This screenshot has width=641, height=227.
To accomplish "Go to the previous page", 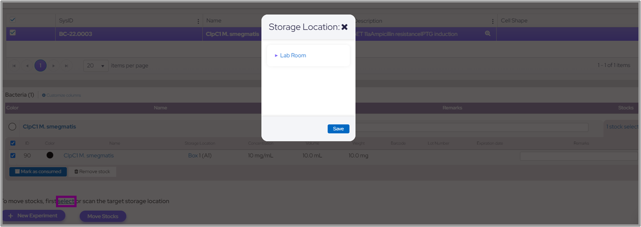I will coord(27,65).
